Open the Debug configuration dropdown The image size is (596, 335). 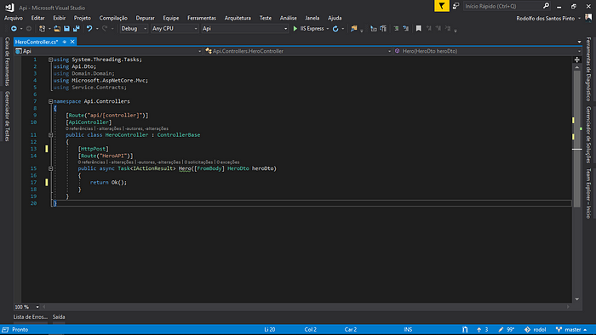(134, 28)
